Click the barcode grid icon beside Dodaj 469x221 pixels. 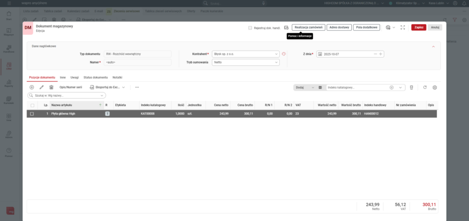click(320, 87)
